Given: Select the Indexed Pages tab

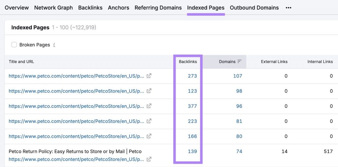Looking at the screenshot, I should click(x=206, y=8).
